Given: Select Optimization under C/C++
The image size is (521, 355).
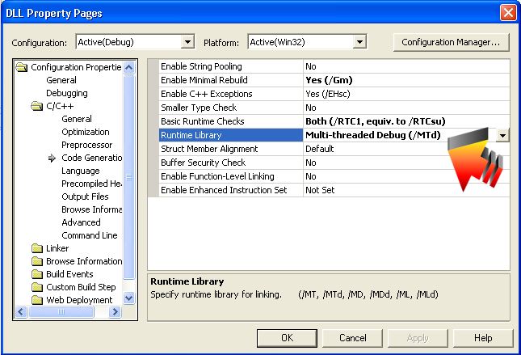Looking at the screenshot, I should (85, 132).
